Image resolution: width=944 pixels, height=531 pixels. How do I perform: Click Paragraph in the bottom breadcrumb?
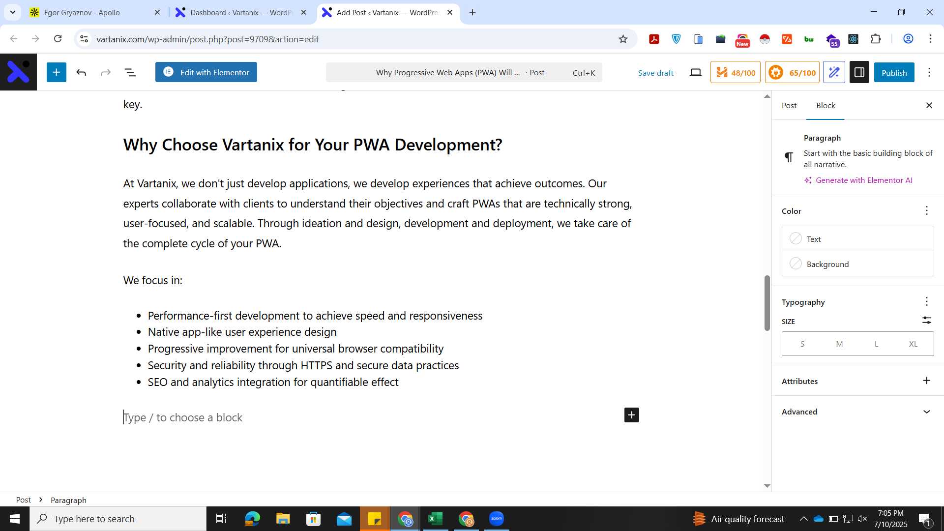[68, 500]
